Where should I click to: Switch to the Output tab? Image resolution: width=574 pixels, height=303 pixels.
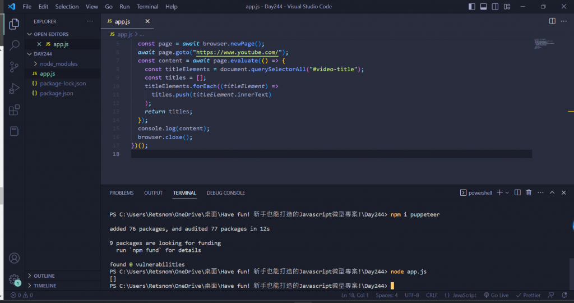tap(154, 192)
